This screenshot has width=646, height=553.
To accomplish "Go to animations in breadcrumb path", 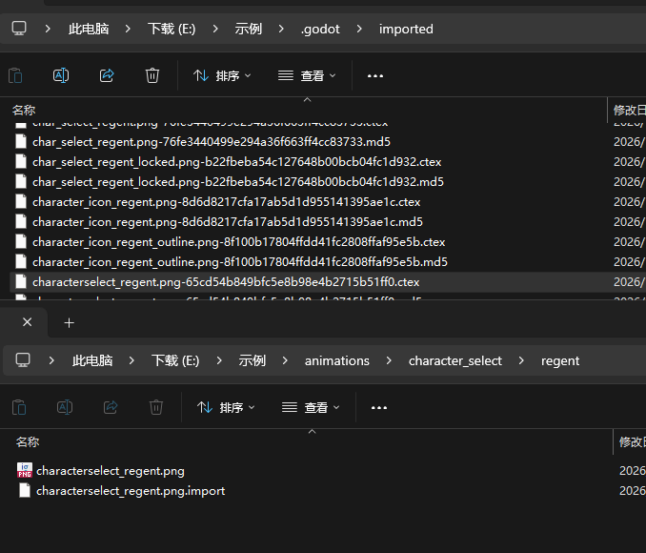I will (337, 360).
